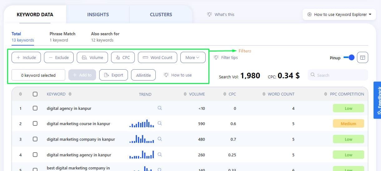Click magnifier icon for digital marketing course row
Image resolution: width=381 pixels, height=171 pixels.
coord(160,123)
